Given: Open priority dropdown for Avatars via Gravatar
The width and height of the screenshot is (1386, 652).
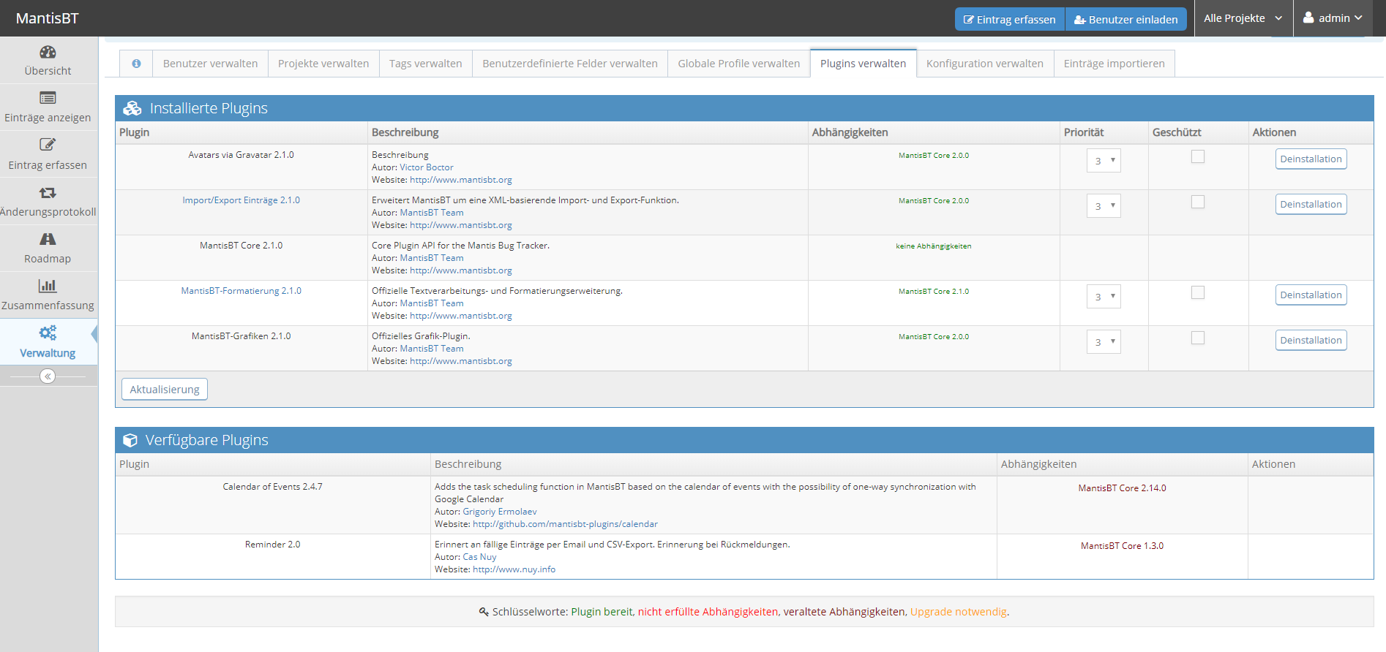Looking at the screenshot, I should (x=1104, y=161).
